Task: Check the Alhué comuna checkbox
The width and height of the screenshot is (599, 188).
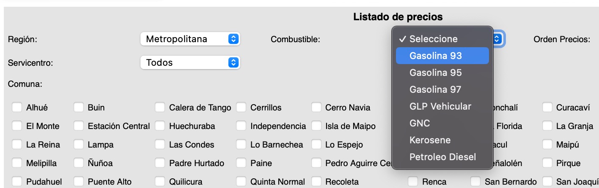Action: (x=17, y=107)
